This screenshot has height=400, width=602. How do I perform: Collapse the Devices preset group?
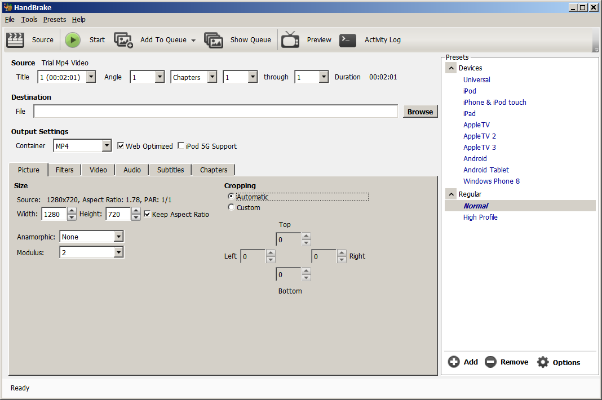(x=452, y=68)
